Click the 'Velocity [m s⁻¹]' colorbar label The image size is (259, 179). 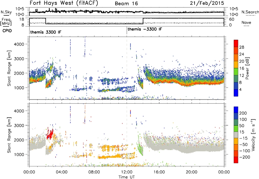(253, 135)
